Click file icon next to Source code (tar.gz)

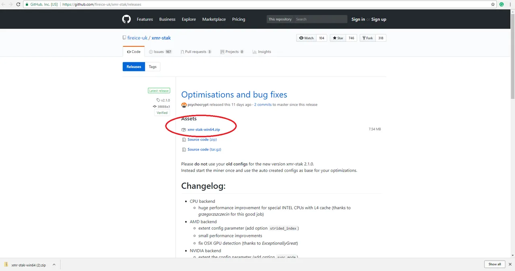tap(184, 149)
